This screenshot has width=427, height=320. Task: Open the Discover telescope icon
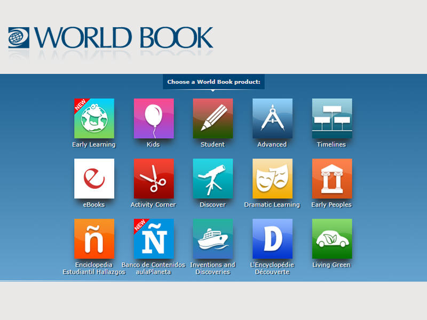coord(213,179)
